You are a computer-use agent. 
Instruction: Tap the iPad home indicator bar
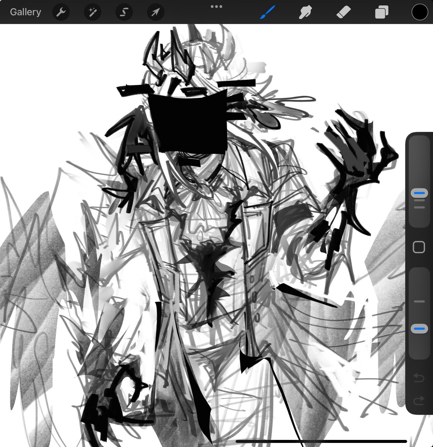click(321, 442)
